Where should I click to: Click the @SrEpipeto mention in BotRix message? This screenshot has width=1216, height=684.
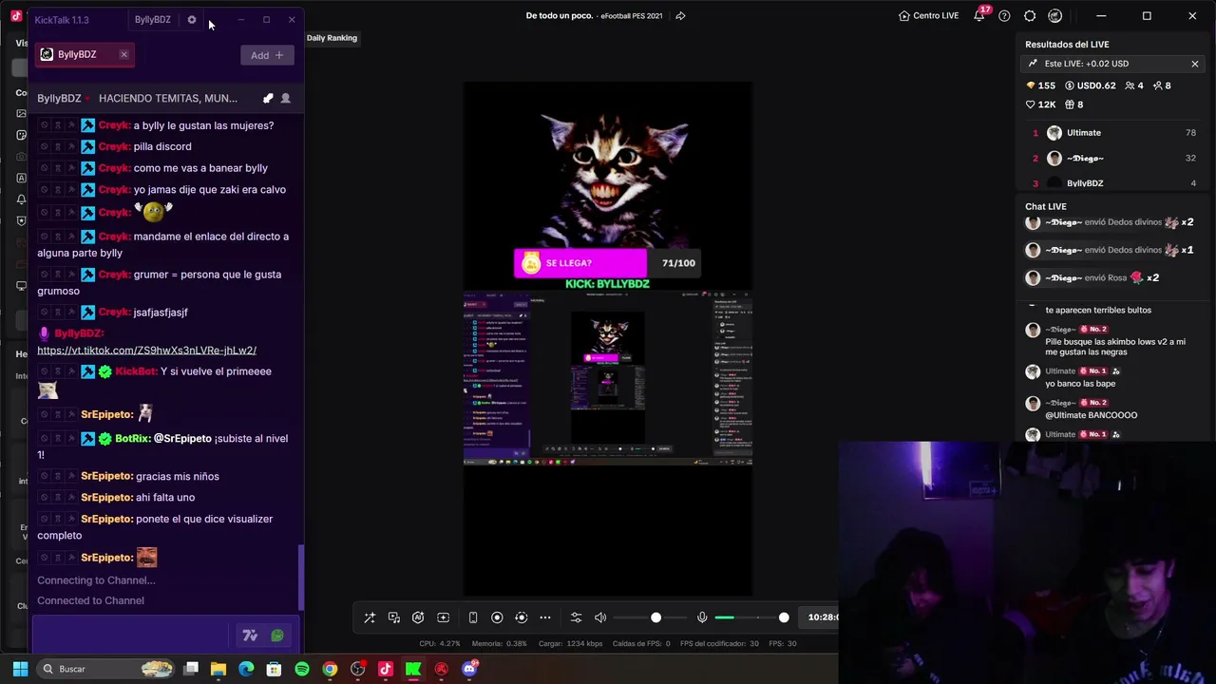(182, 438)
